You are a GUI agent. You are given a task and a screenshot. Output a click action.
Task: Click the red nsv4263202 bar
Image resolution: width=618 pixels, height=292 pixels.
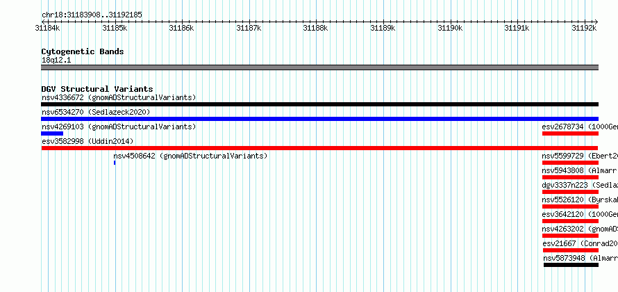coord(570,236)
